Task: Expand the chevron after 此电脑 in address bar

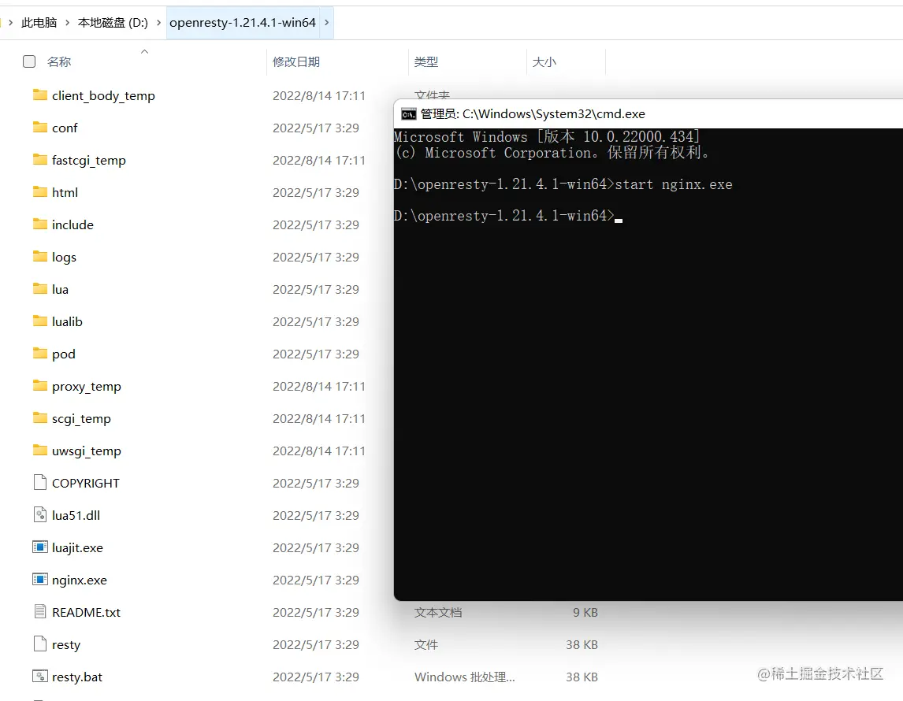Action: pyautogui.click(x=68, y=22)
